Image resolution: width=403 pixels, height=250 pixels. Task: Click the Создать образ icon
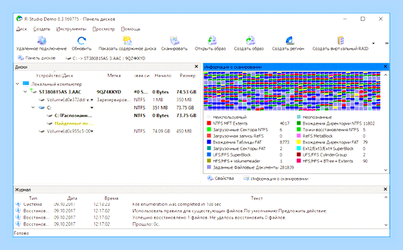pyautogui.click(x=250, y=40)
